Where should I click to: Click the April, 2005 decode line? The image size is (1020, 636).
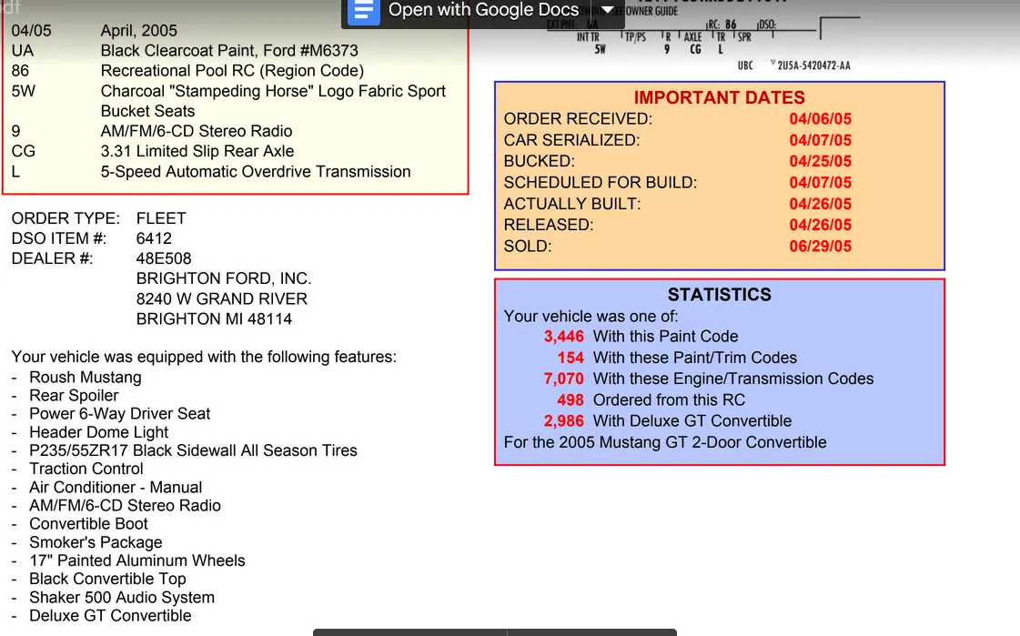click(x=138, y=31)
